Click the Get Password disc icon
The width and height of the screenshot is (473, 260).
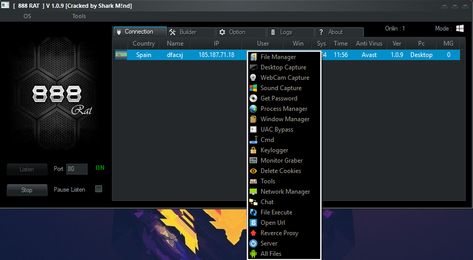tap(253, 98)
